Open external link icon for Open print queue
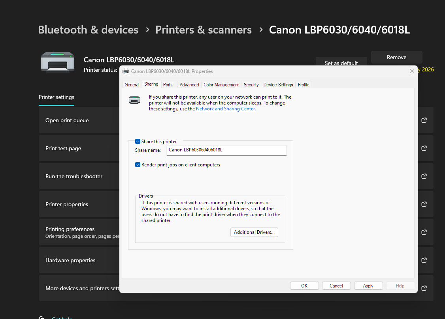This screenshot has height=319, width=445. pos(424,120)
